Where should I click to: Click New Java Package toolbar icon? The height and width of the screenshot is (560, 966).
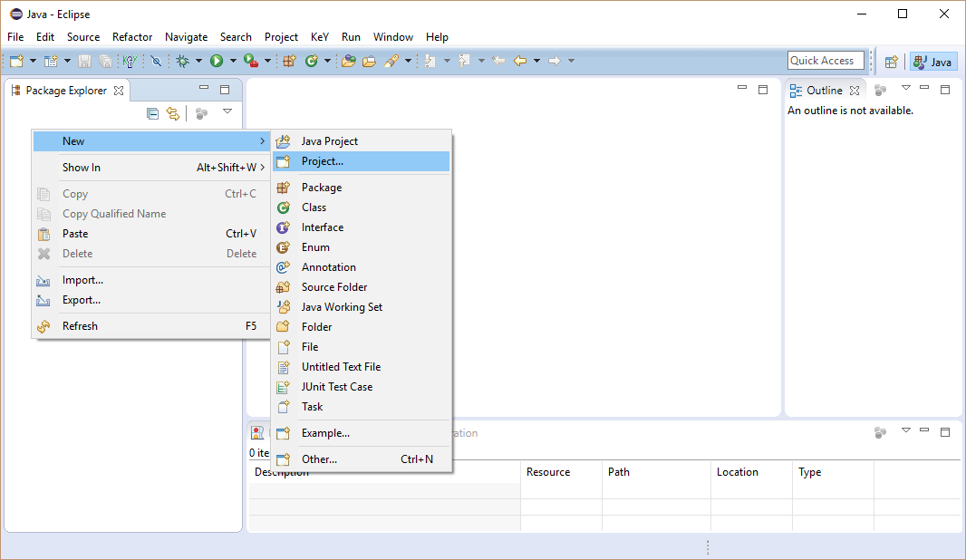[x=289, y=61]
